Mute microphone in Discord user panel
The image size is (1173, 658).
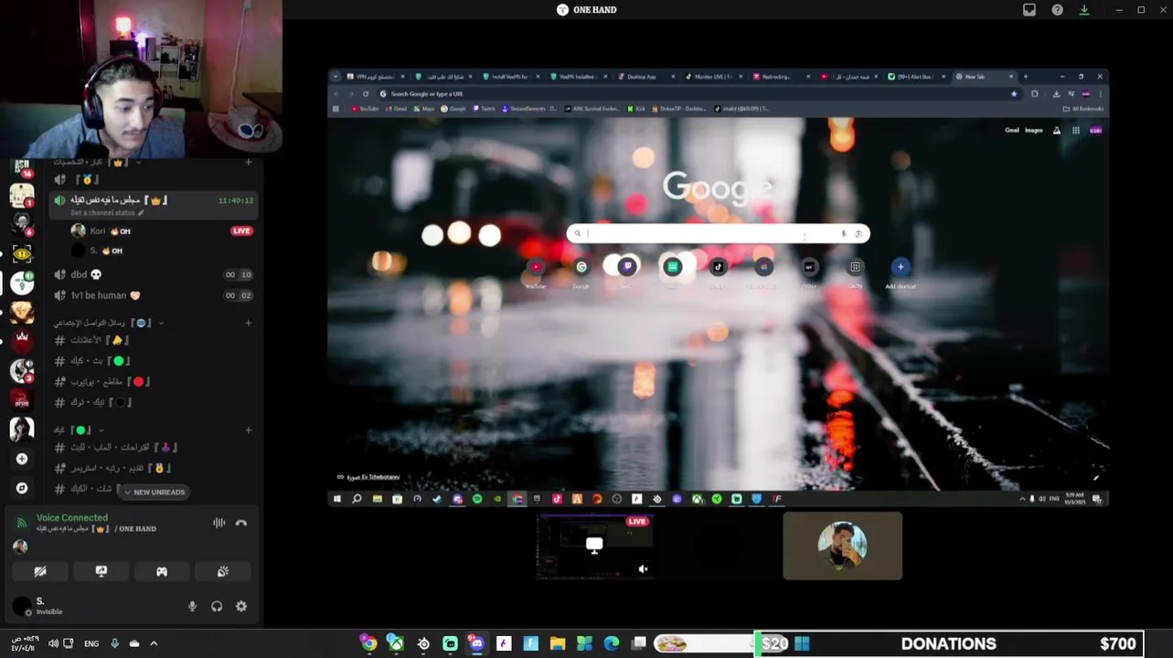click(x=192, y=606)
